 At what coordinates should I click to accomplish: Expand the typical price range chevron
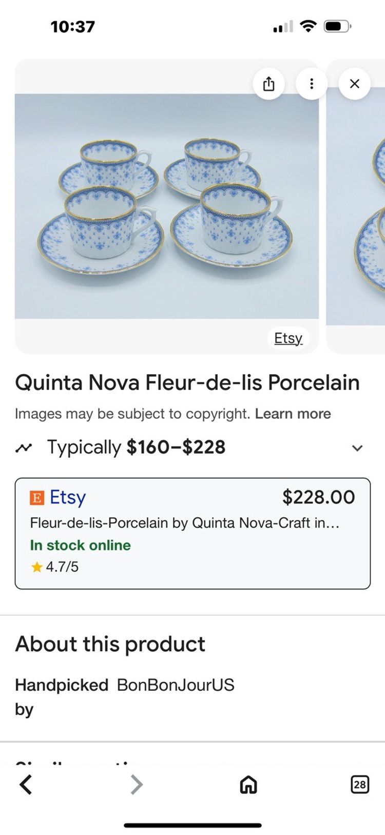(357, 448)
